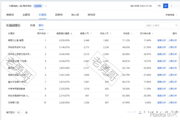
Task: Click the 长尾词排行 section heading
Action: coord(13,25)
